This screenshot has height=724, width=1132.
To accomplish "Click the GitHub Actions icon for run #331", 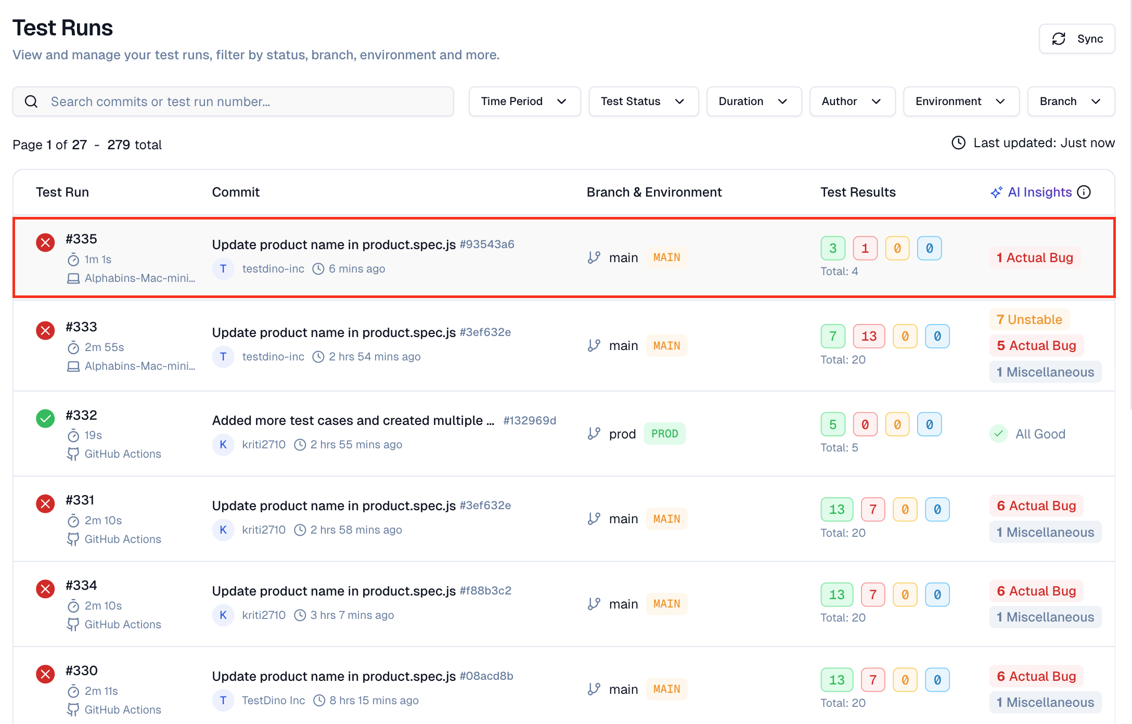I will (x=73, y=539).
